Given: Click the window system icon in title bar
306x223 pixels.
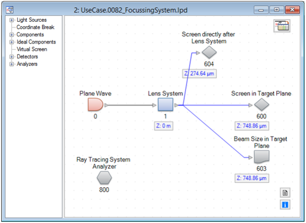Looking at the screenshot, I should click(x=10, y=10).
